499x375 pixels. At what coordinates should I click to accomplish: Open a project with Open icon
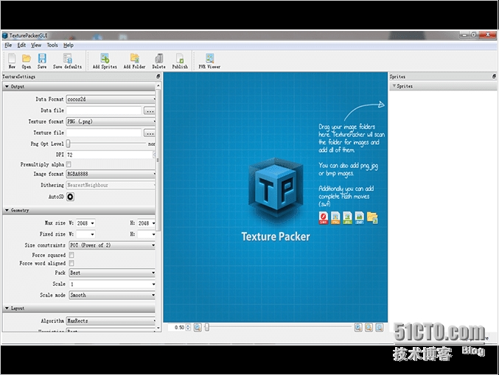(x=27, y=60)
